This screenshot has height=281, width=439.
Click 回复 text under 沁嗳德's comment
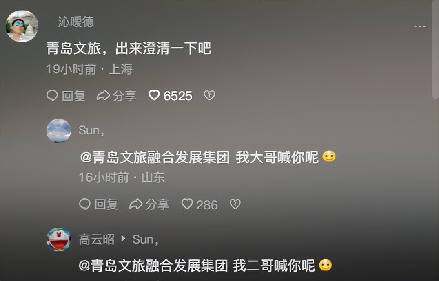[73, 96]
